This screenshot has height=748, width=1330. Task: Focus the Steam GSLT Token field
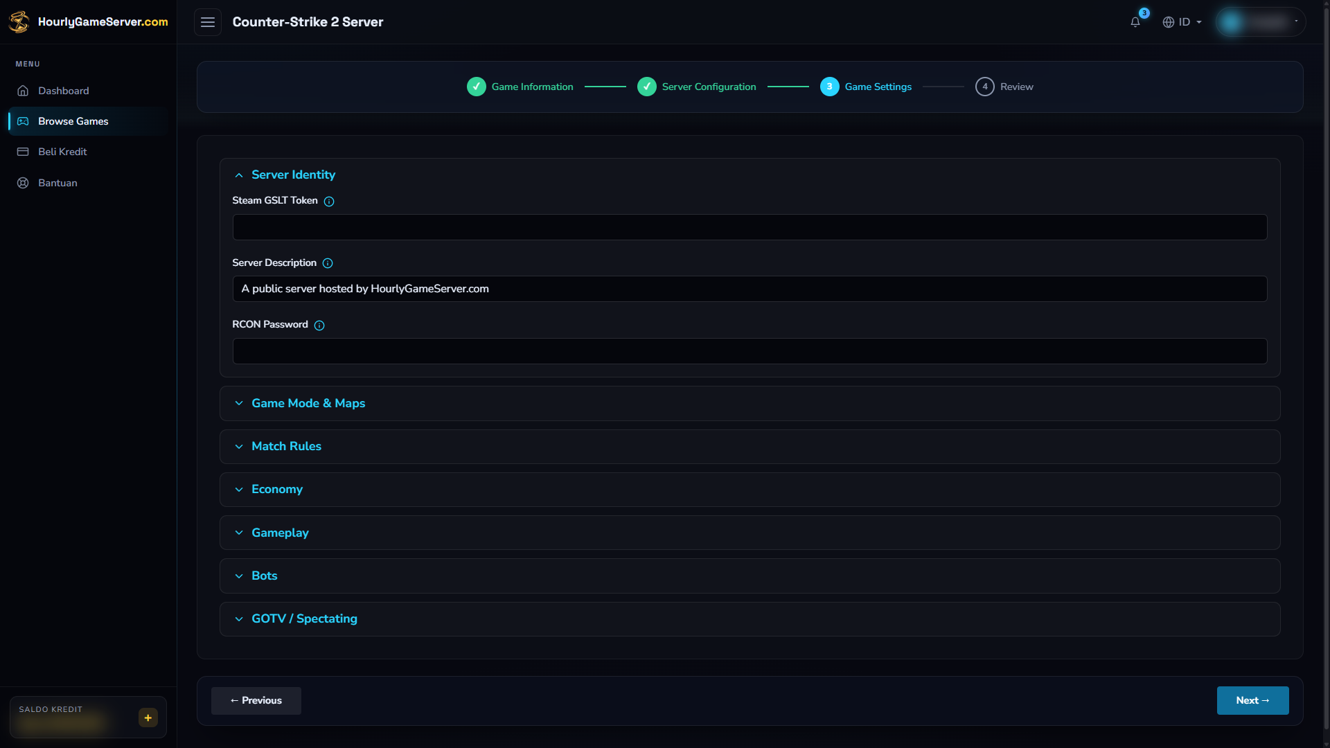pos(750,227)
